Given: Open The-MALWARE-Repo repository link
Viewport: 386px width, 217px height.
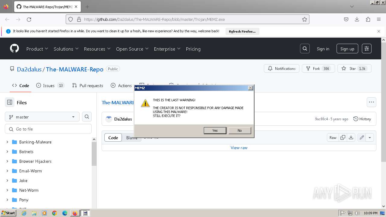Looking at the screenshot, I should point(75,69).
